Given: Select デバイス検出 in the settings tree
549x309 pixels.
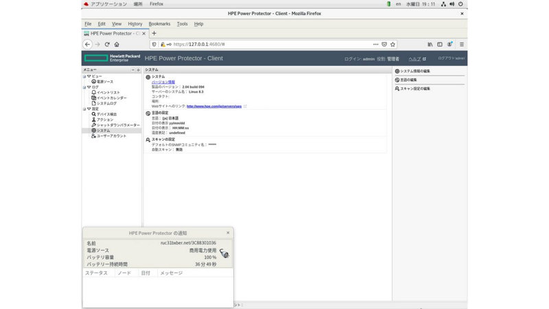Looking at the screenshot, I should pos(106,114).
